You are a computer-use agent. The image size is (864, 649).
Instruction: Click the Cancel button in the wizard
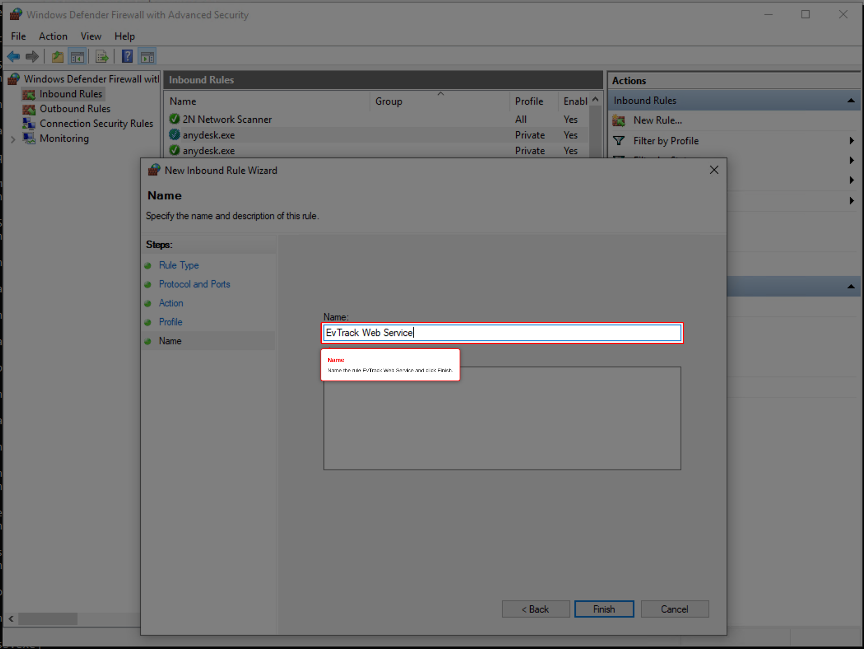point(675,609)
